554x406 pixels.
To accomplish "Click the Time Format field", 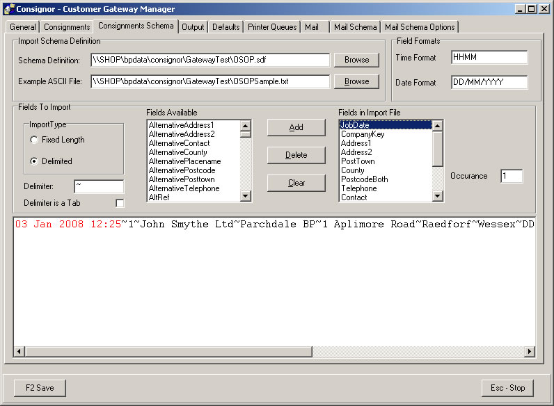I will click(x=489, y=58).
